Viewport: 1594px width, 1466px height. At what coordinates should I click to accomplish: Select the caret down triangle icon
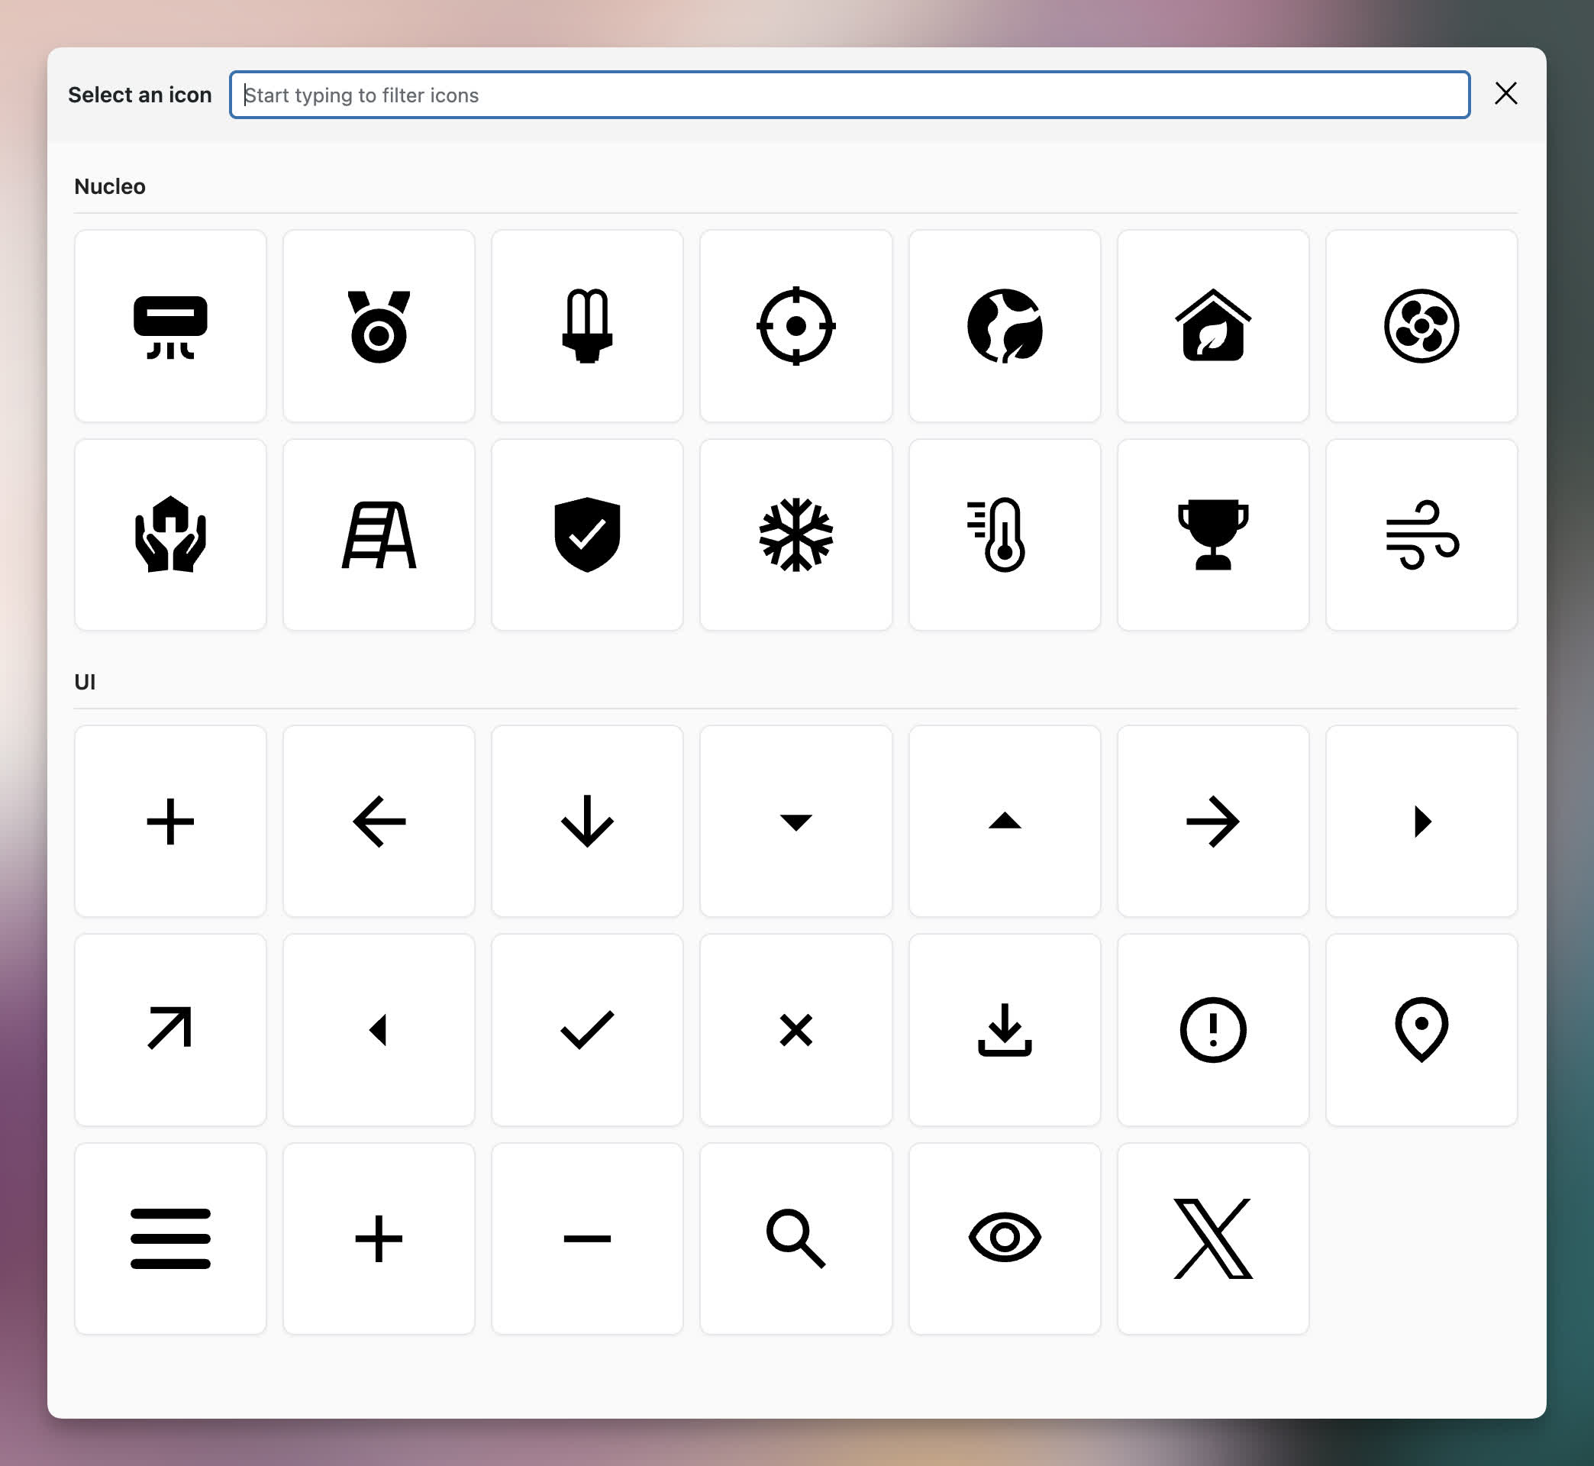(x=795, y=821)
